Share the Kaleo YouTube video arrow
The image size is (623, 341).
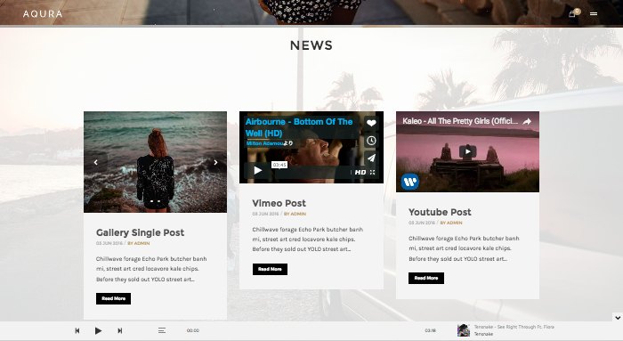click(x=527, y=122)
